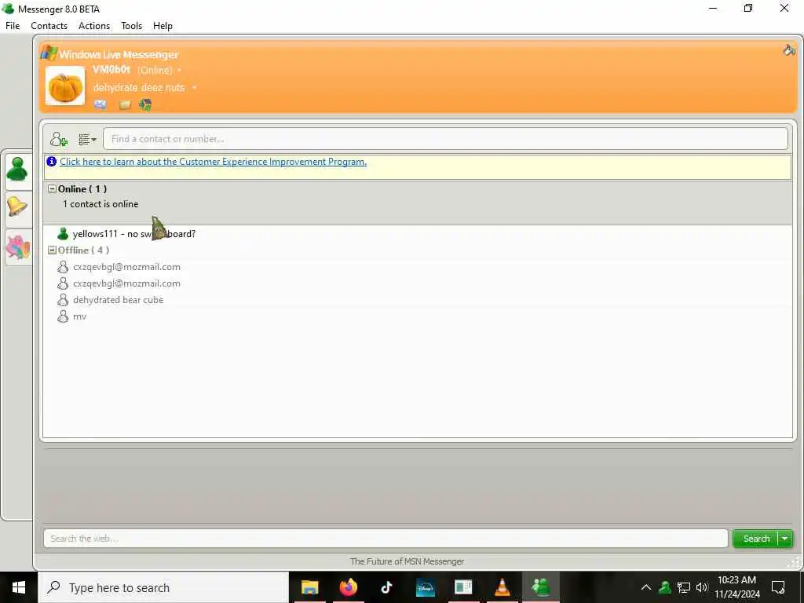This screenshot has height=603, width=804.
Task: Open the volume speaker tray icon
Action: pyautogui.click(x=701, y=587)
